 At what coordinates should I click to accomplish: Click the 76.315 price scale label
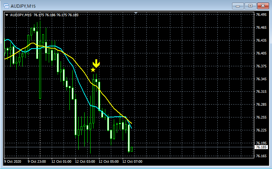261,92
